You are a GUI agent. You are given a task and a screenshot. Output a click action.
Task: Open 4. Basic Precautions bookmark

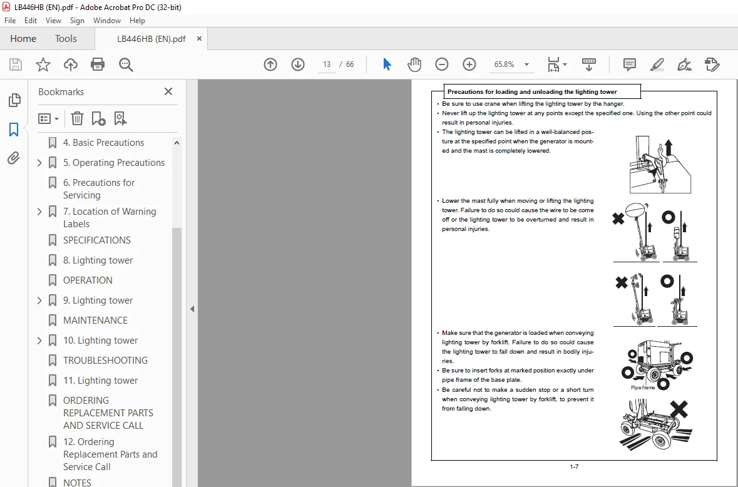point(103,143)
